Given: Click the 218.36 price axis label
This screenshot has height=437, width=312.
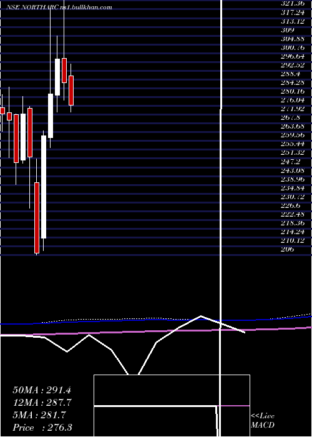Looking at the screenshot, I should click(x=293, y=223).
